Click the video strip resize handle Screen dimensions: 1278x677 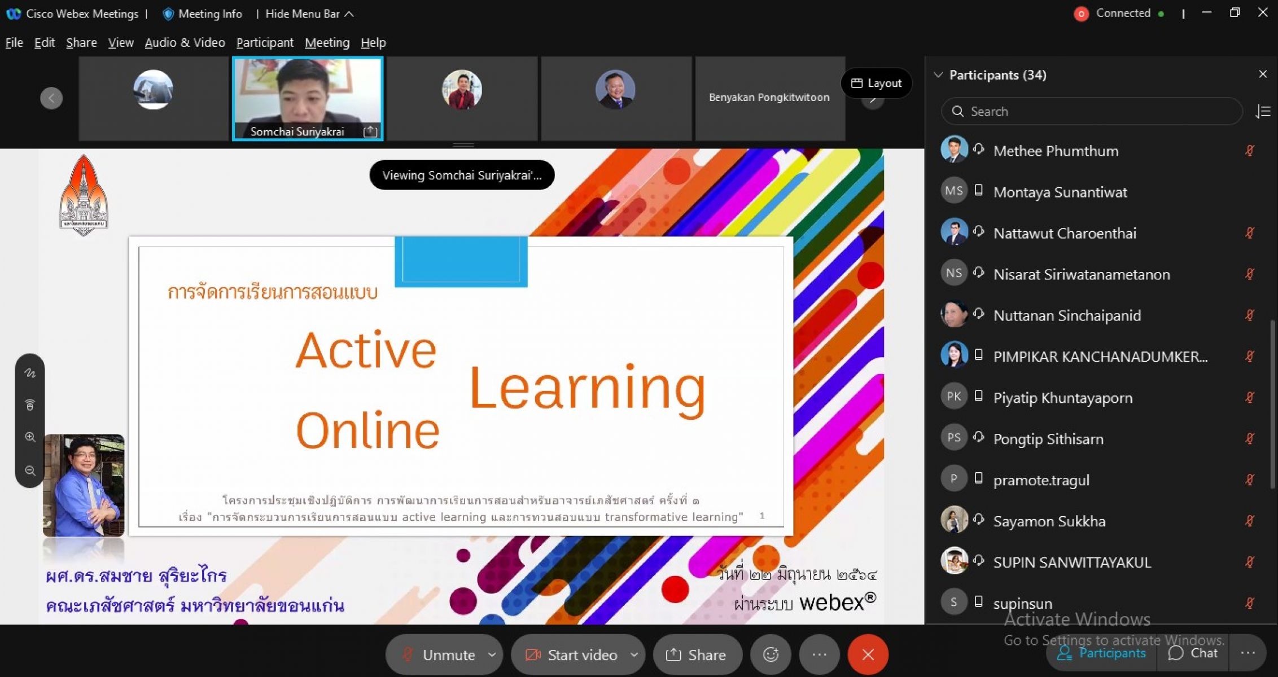point(463,145)
